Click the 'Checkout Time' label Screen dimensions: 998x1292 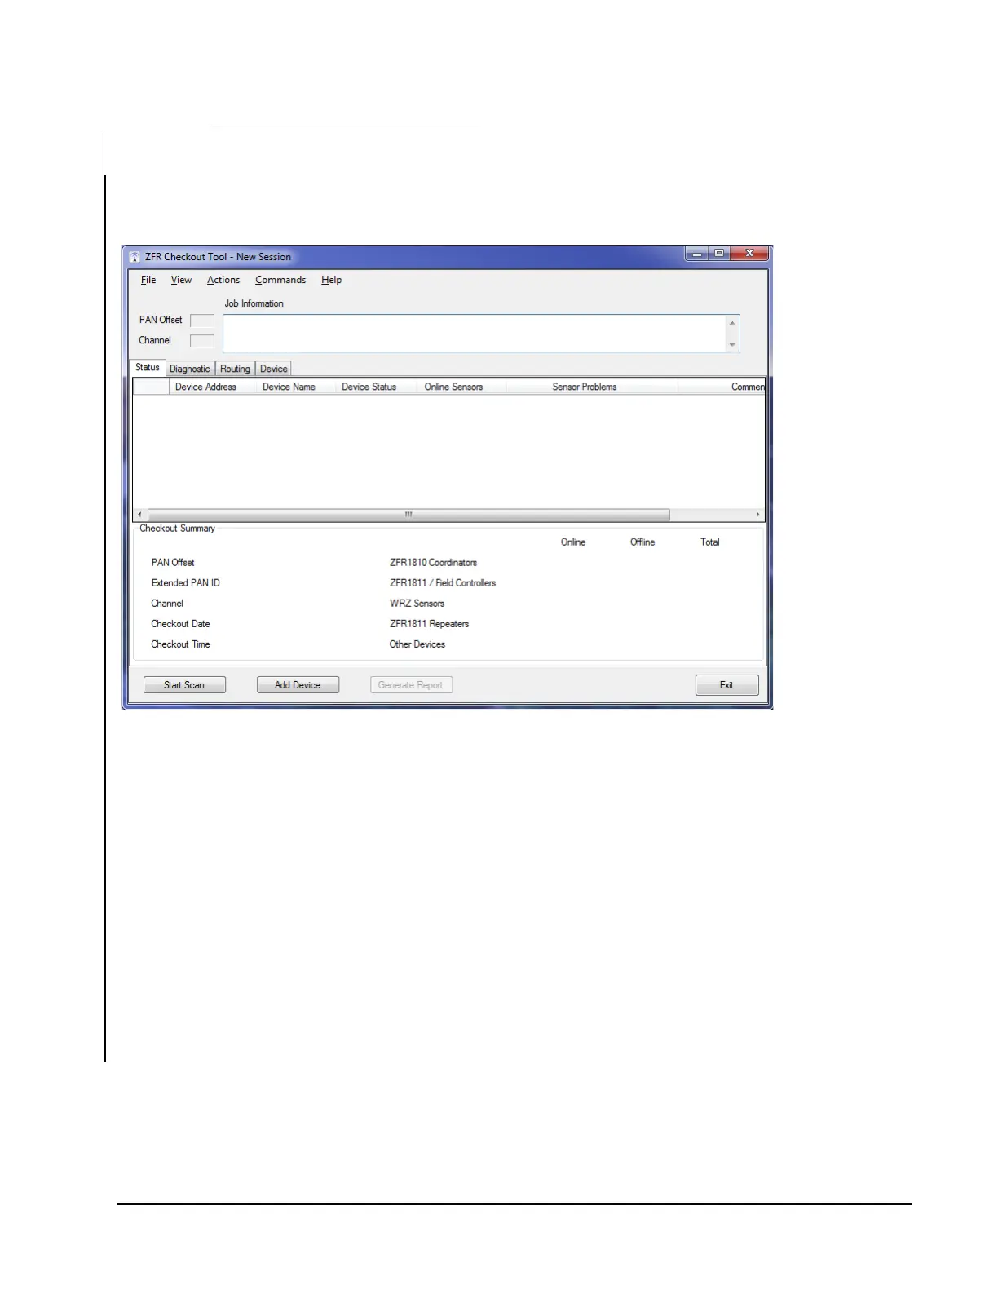coord(180,644)
